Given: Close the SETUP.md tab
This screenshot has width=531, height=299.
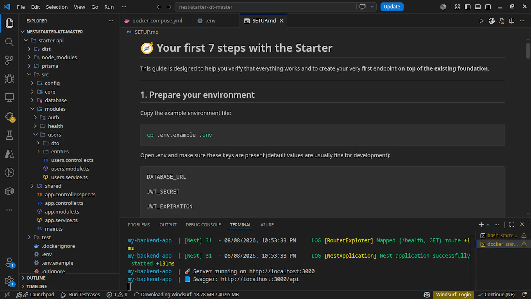Looking at the screenshot, I should 281,21.
